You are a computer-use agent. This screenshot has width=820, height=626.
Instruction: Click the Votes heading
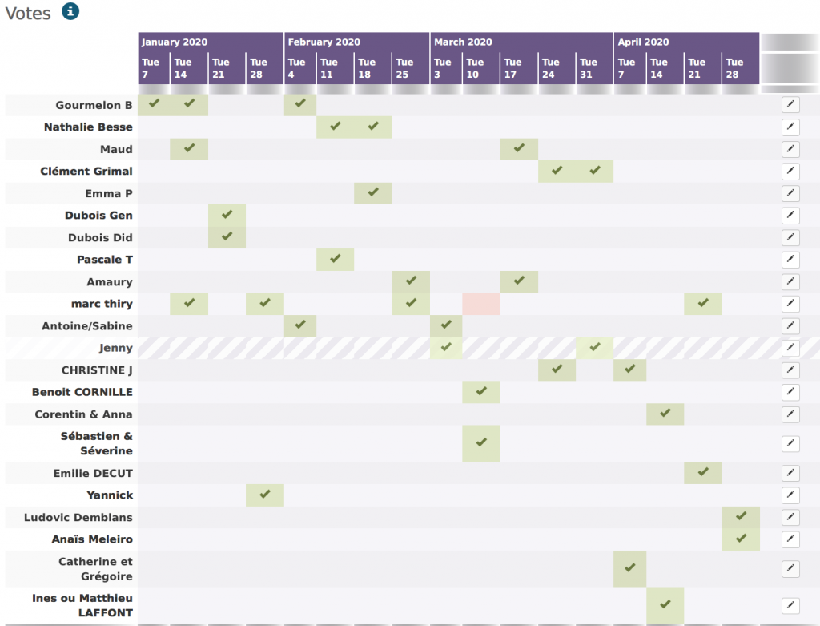28,13
